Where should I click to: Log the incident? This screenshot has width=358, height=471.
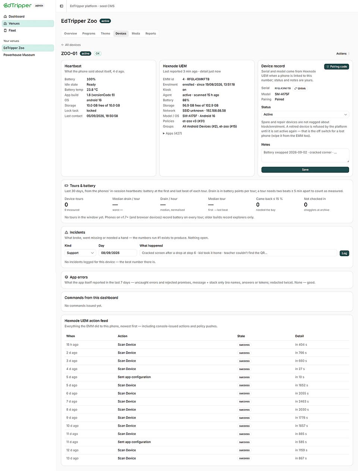[x=344, y=253]
